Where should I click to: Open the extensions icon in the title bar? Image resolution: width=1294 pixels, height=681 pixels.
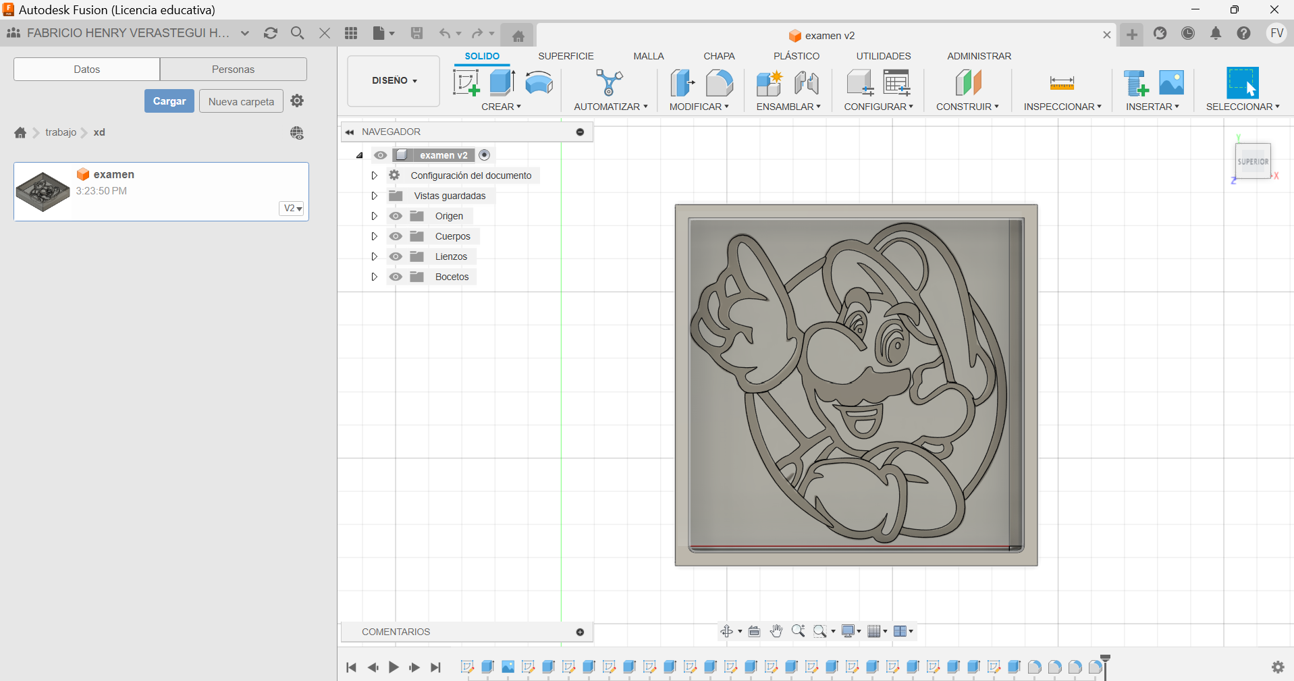1160,33
